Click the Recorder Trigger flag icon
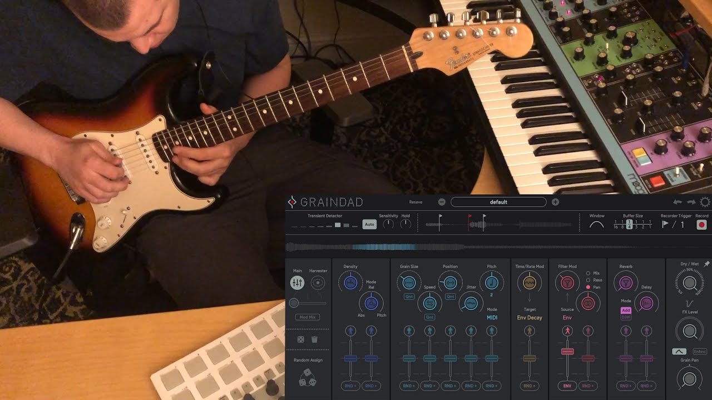The width and height of the screenshot is (712, 400). (665, 224)
